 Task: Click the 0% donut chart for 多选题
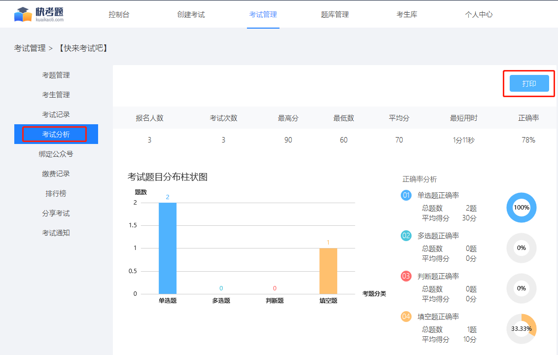[522, 248]
